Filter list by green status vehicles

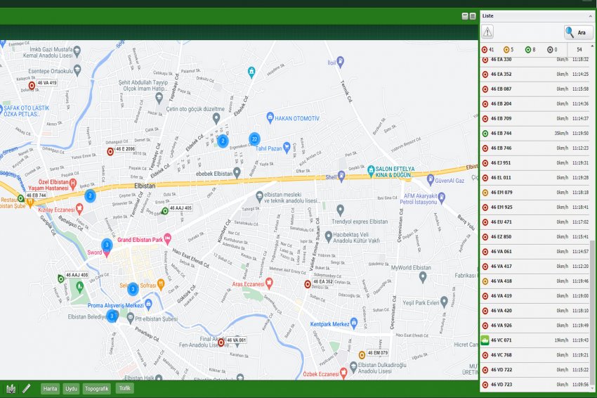[527, 49]
